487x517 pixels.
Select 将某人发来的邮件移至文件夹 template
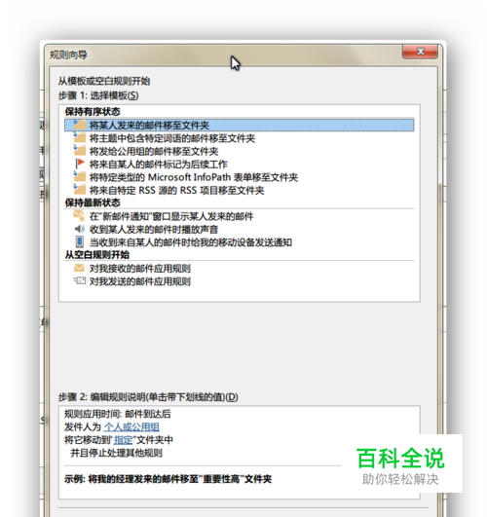point(240,126)
